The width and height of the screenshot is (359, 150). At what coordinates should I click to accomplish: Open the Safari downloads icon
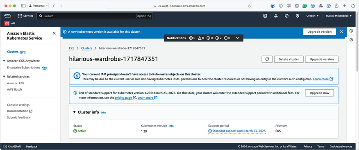coord(281,6)
